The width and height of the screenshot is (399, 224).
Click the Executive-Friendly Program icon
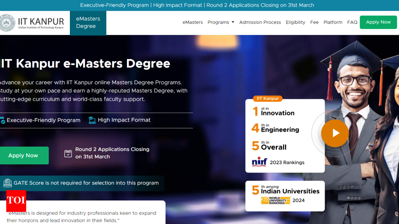pyautogui.click(x=2, y=120)
